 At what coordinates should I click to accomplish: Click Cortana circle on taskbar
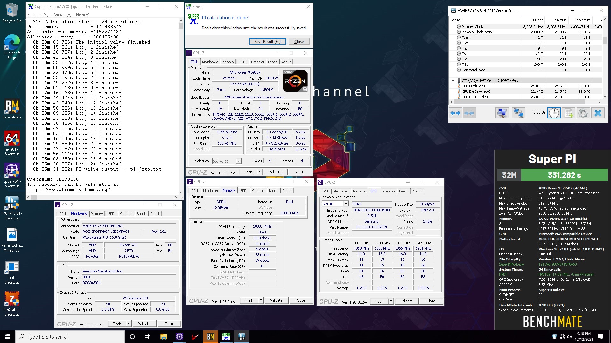click(x=132, y=337)
